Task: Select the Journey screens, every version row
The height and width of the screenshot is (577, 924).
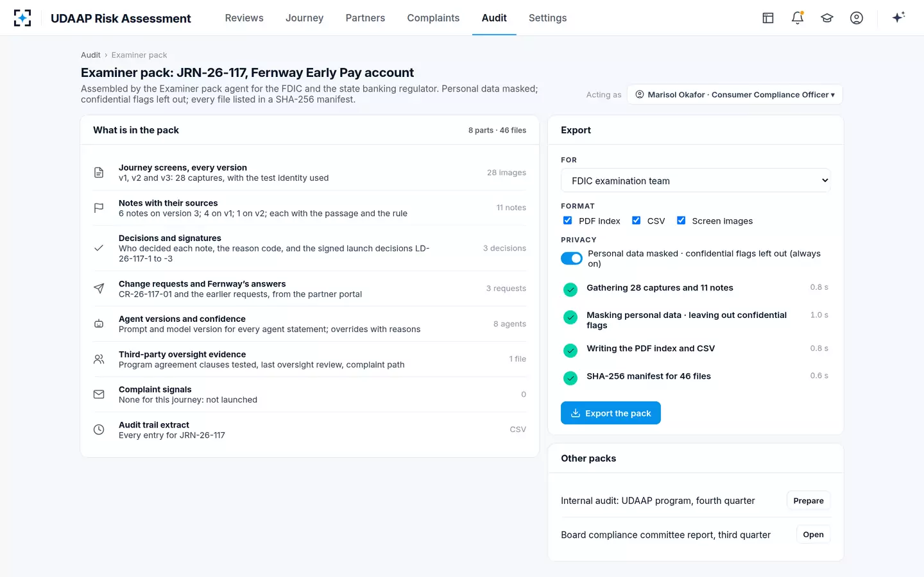Action: click(309, 172)
